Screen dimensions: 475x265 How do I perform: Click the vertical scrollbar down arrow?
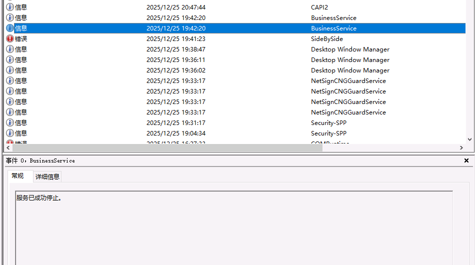469,139
